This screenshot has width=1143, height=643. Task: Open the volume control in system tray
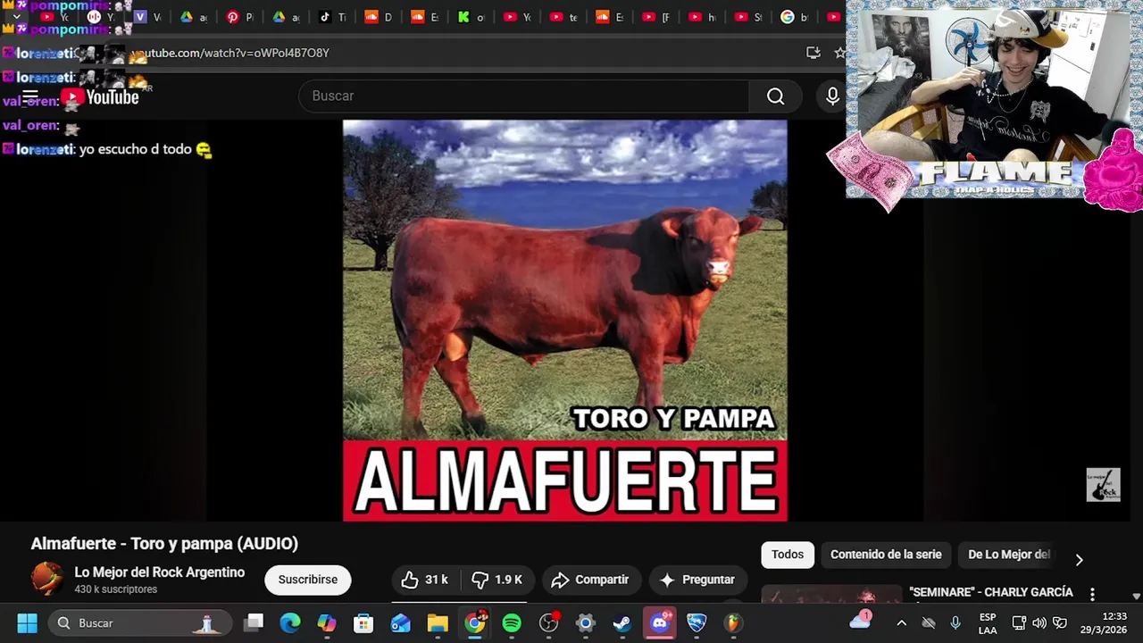click(1039, 622)
